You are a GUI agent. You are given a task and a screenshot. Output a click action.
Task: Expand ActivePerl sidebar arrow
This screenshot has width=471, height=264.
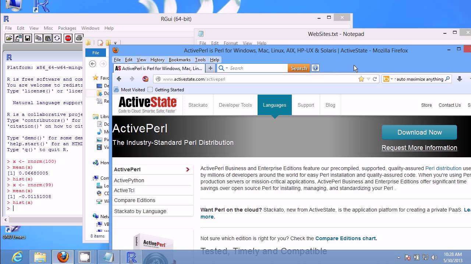pyautogui.click(x=188, y=169)
